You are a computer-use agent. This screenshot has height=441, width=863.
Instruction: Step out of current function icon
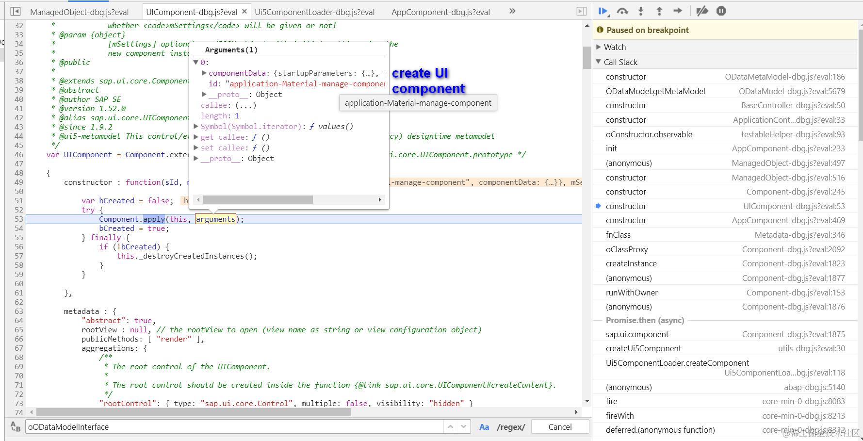tap(659, 11)
